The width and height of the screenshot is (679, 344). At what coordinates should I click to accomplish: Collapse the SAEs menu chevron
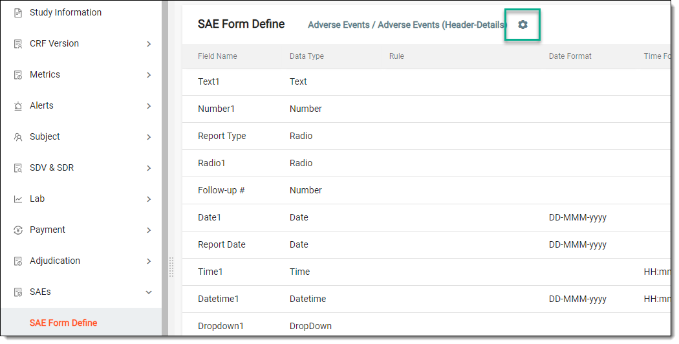(x=149, y=292)
